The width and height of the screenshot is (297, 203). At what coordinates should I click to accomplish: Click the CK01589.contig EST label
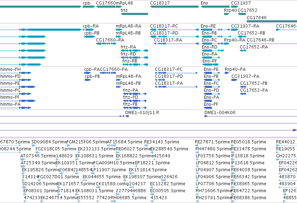(x=112, y=184)
